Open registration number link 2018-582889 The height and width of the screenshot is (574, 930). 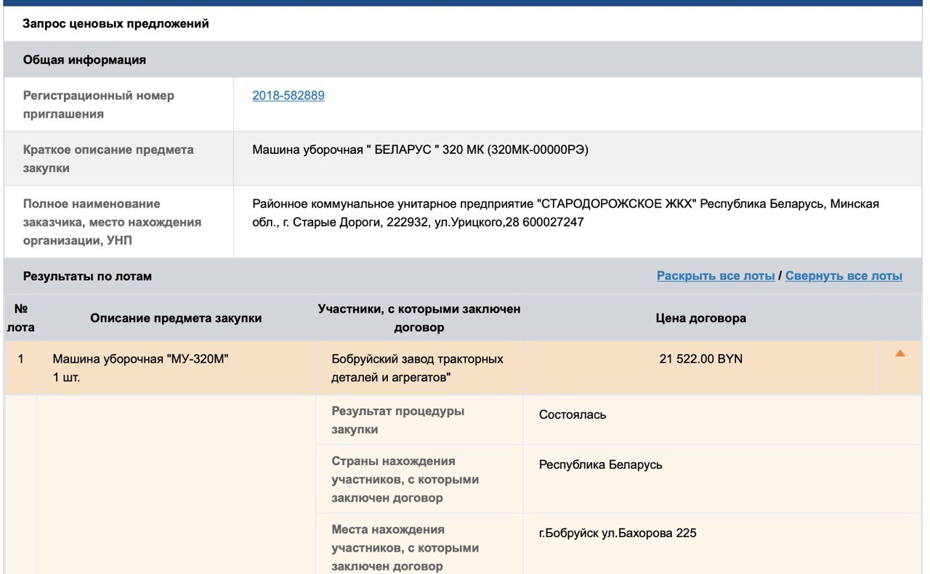point(288,95)
